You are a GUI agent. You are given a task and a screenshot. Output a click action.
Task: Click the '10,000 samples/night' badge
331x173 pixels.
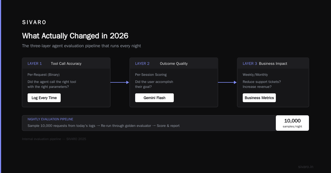pyautogui.click(x=292, y=123)
